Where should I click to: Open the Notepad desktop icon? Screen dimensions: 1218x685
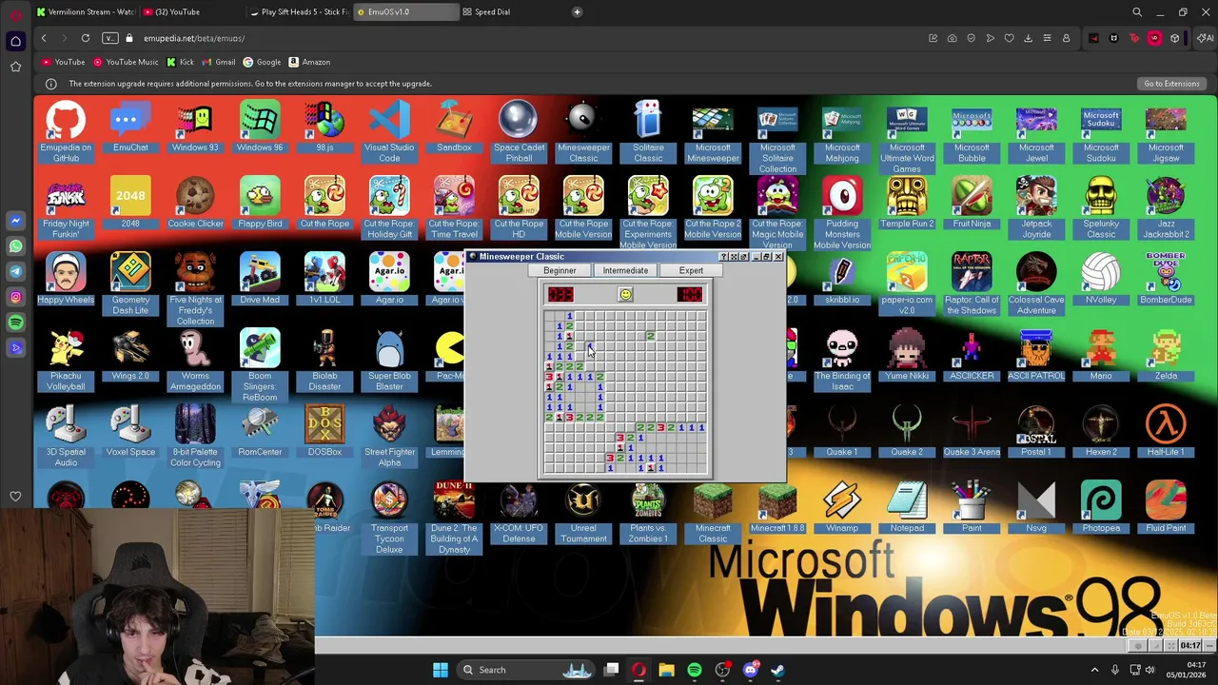[x=907, y=507]
